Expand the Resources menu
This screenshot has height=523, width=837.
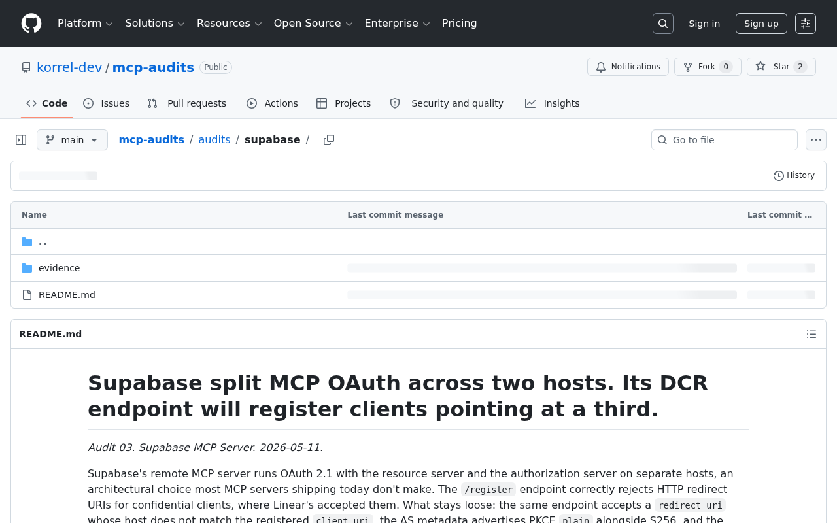229,24
